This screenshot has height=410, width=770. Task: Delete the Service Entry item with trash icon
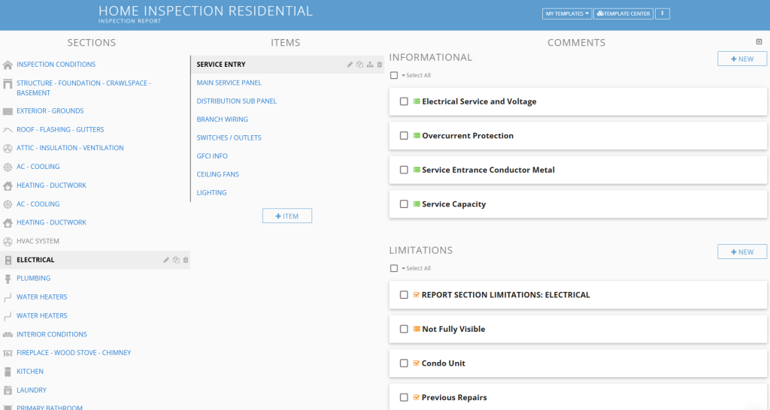380,65
